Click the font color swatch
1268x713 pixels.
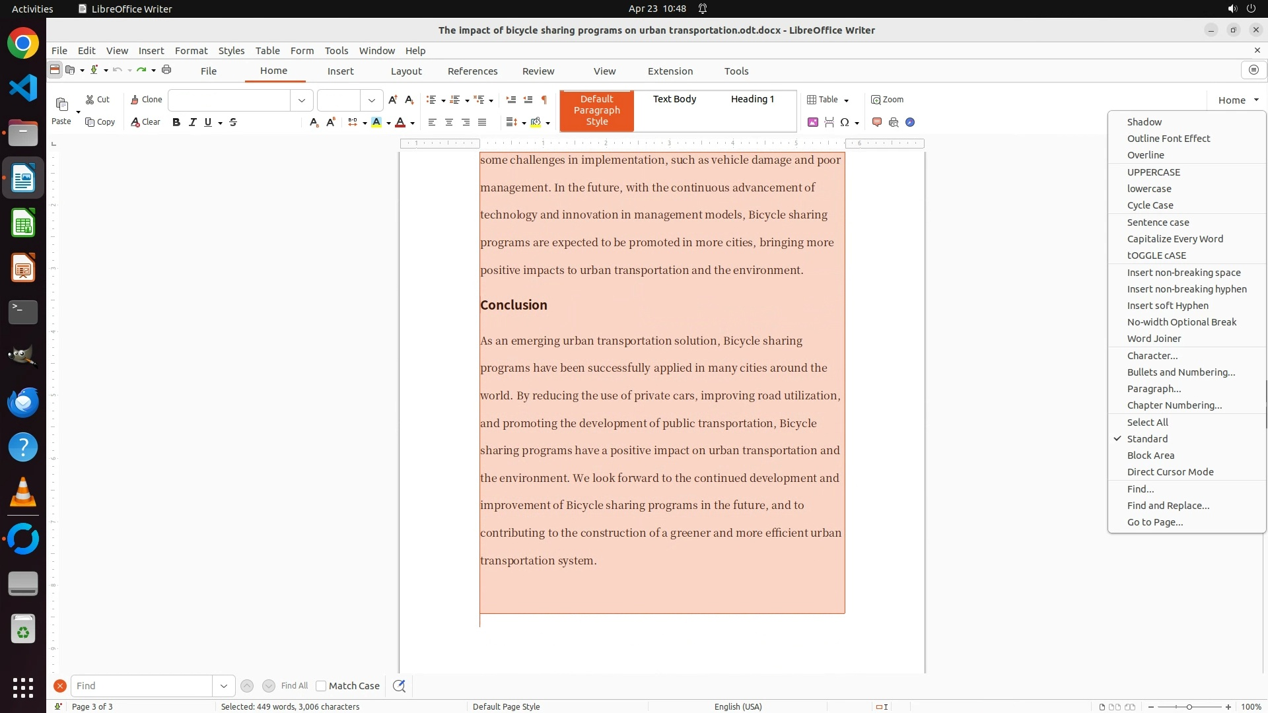click(x=400, y=122)
